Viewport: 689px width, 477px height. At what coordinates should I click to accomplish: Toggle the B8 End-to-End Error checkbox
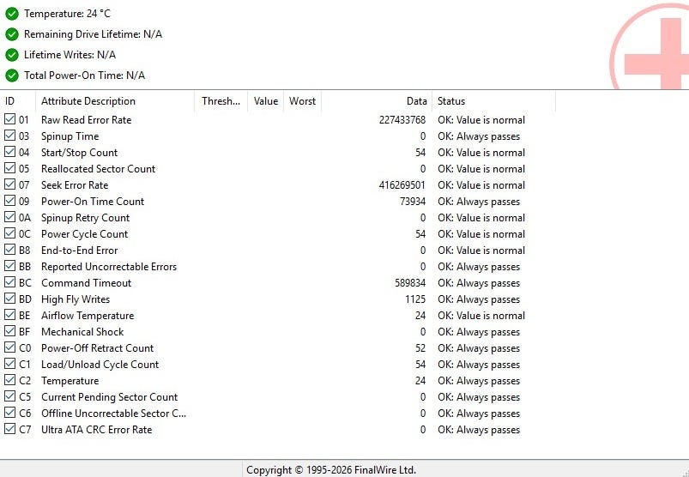(9, 250)
